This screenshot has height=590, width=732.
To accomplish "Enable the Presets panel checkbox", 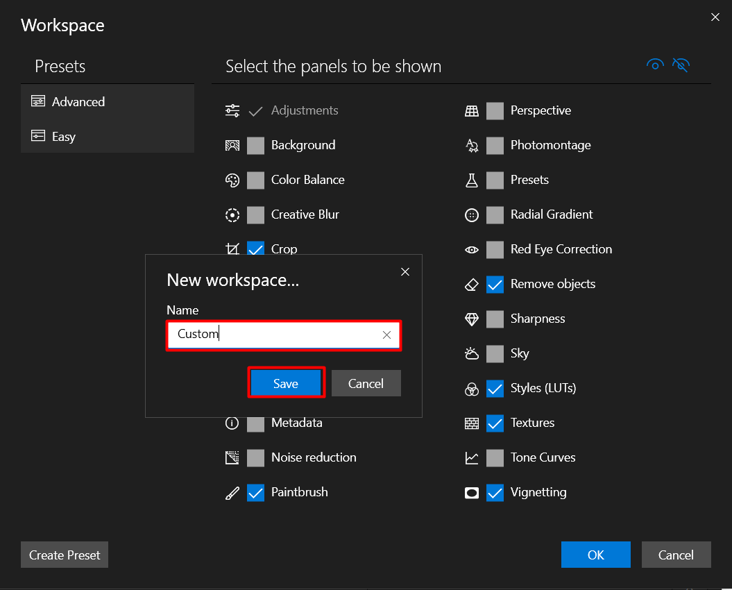I will tap(495, 180).
